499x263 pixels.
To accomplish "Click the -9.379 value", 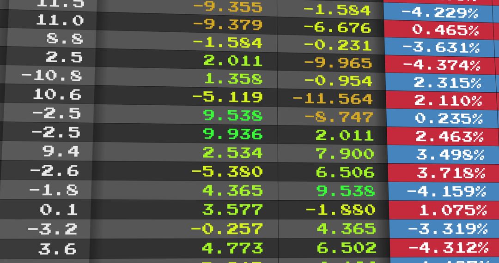I will [x=227, y=25].
